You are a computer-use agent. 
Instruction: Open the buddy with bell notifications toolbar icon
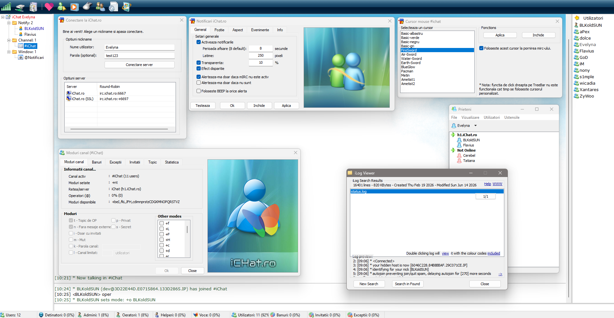tap(61, 6)
